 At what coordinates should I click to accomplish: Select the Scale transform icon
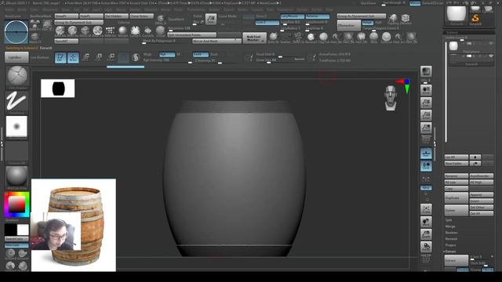[x=99, y=57]
